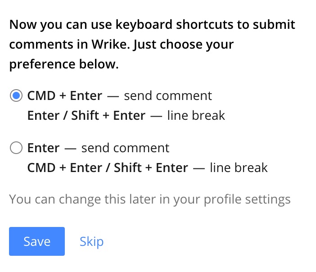This screenshot has width=316, height=272.
Task: Click "line break" text under the first option
Action: (x=196, y=116)
